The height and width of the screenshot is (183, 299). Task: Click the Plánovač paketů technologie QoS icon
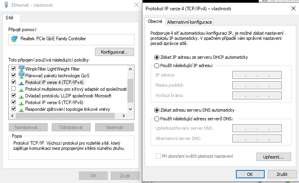click(21, 75)
